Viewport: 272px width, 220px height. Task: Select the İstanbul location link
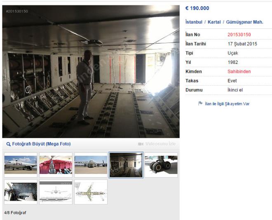(x=194, y=22)
